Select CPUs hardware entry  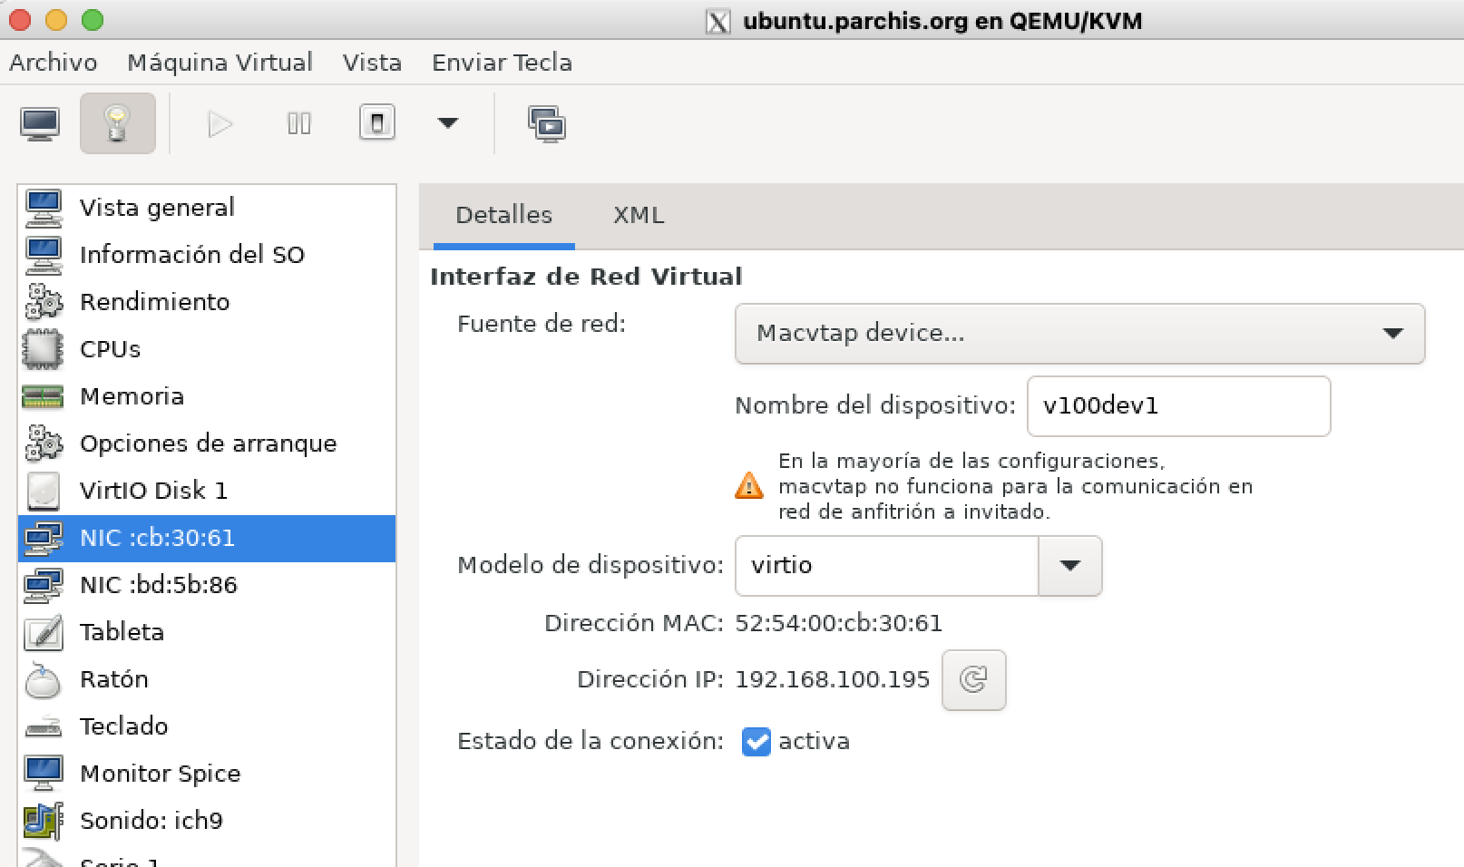pyautogui.click(x=207, y=349)
